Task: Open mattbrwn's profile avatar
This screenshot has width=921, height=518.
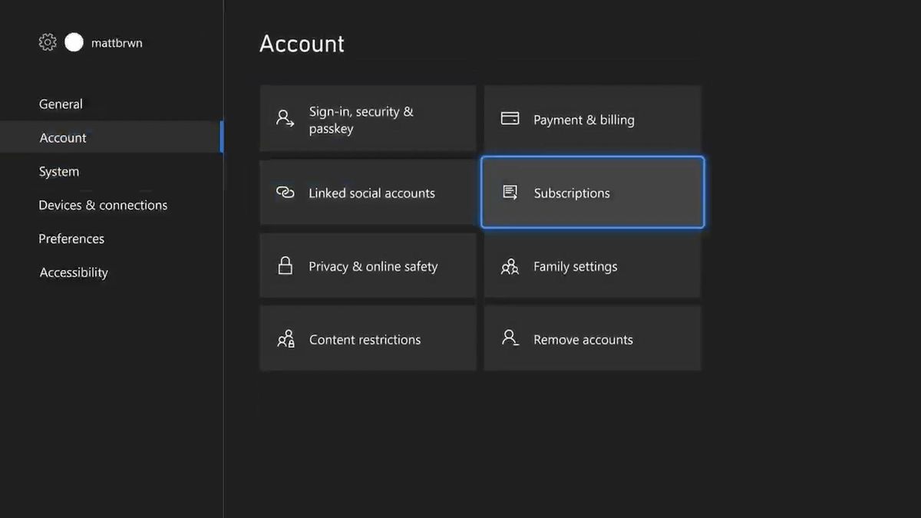Action: click(x=74, y=42)
